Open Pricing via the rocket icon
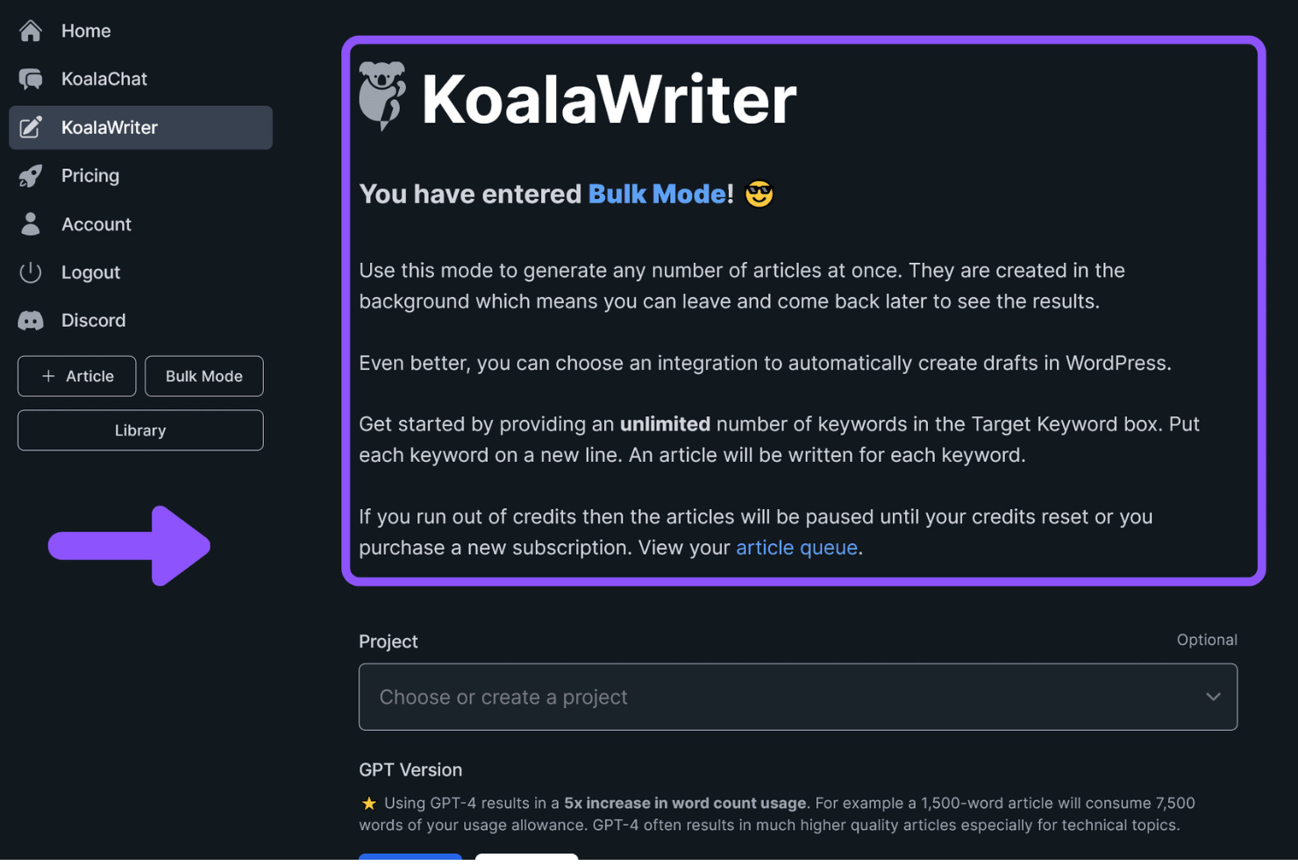The width and height of the screenshot is (1298, 865). point(30,175)
